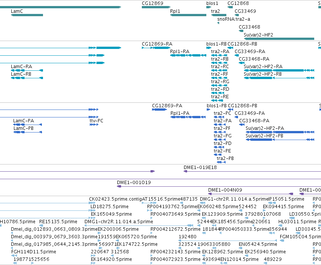
Task: Select the tra2-PA protein label
Action: pyautogui.click(x=223, y=121)
